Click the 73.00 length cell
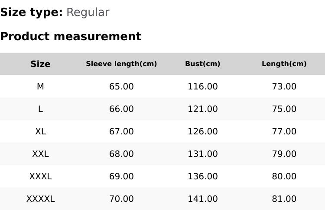Screen dimensions: 325x210 (x=284, y=86)
